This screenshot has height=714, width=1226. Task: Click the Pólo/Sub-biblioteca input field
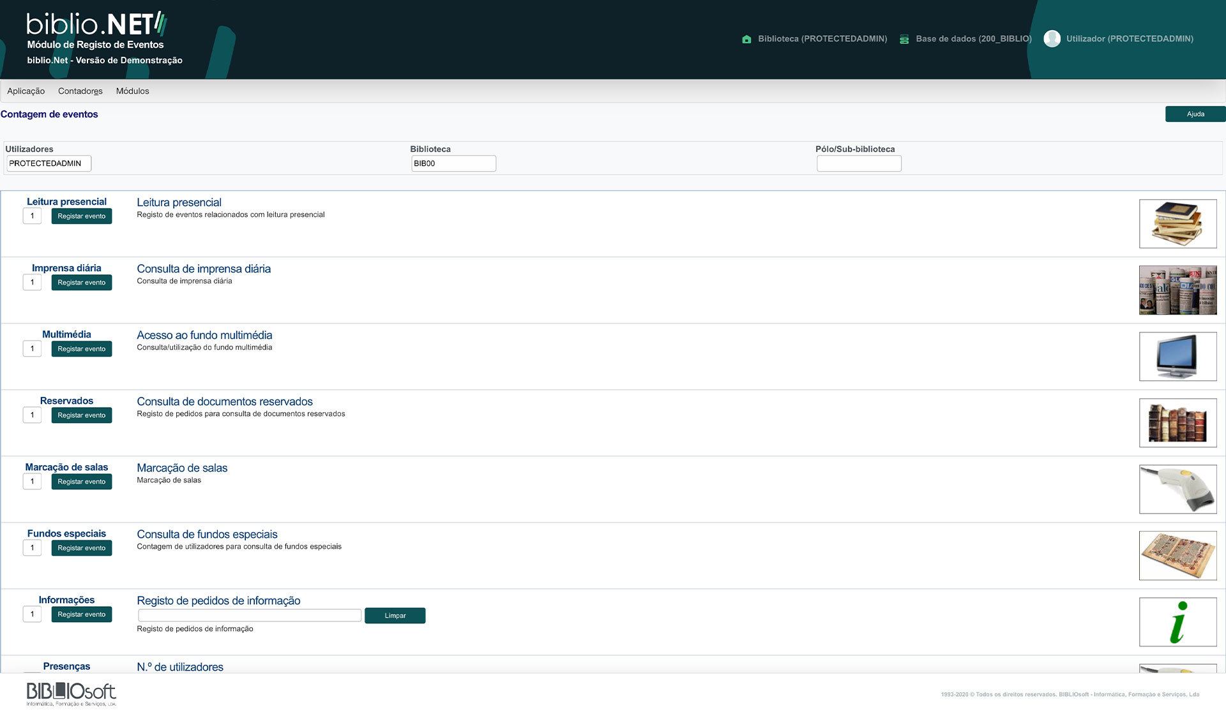point(858,163)
